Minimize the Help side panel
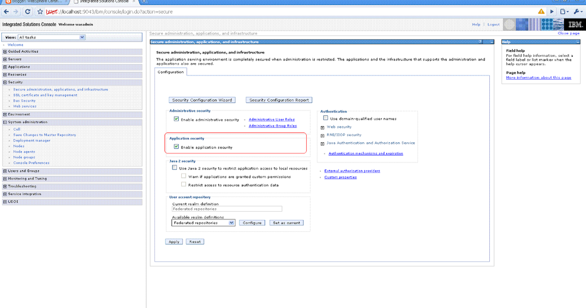The width and height of the screenshot is (586, 308). pyautogui.click(x=577, y=42)
